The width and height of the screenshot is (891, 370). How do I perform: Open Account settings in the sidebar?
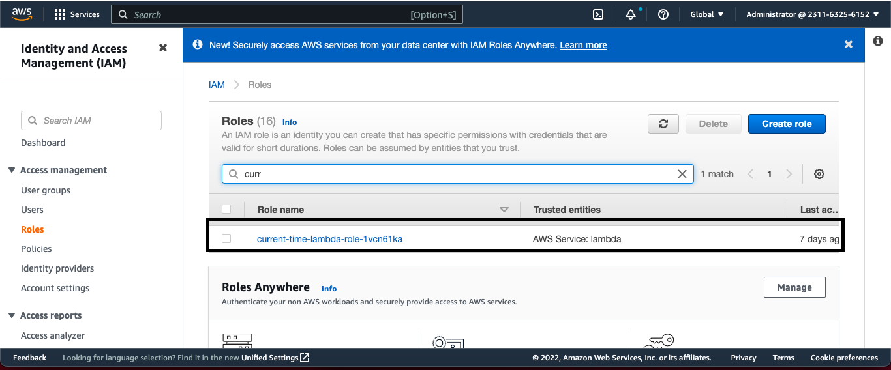click(x=55, y=288)
